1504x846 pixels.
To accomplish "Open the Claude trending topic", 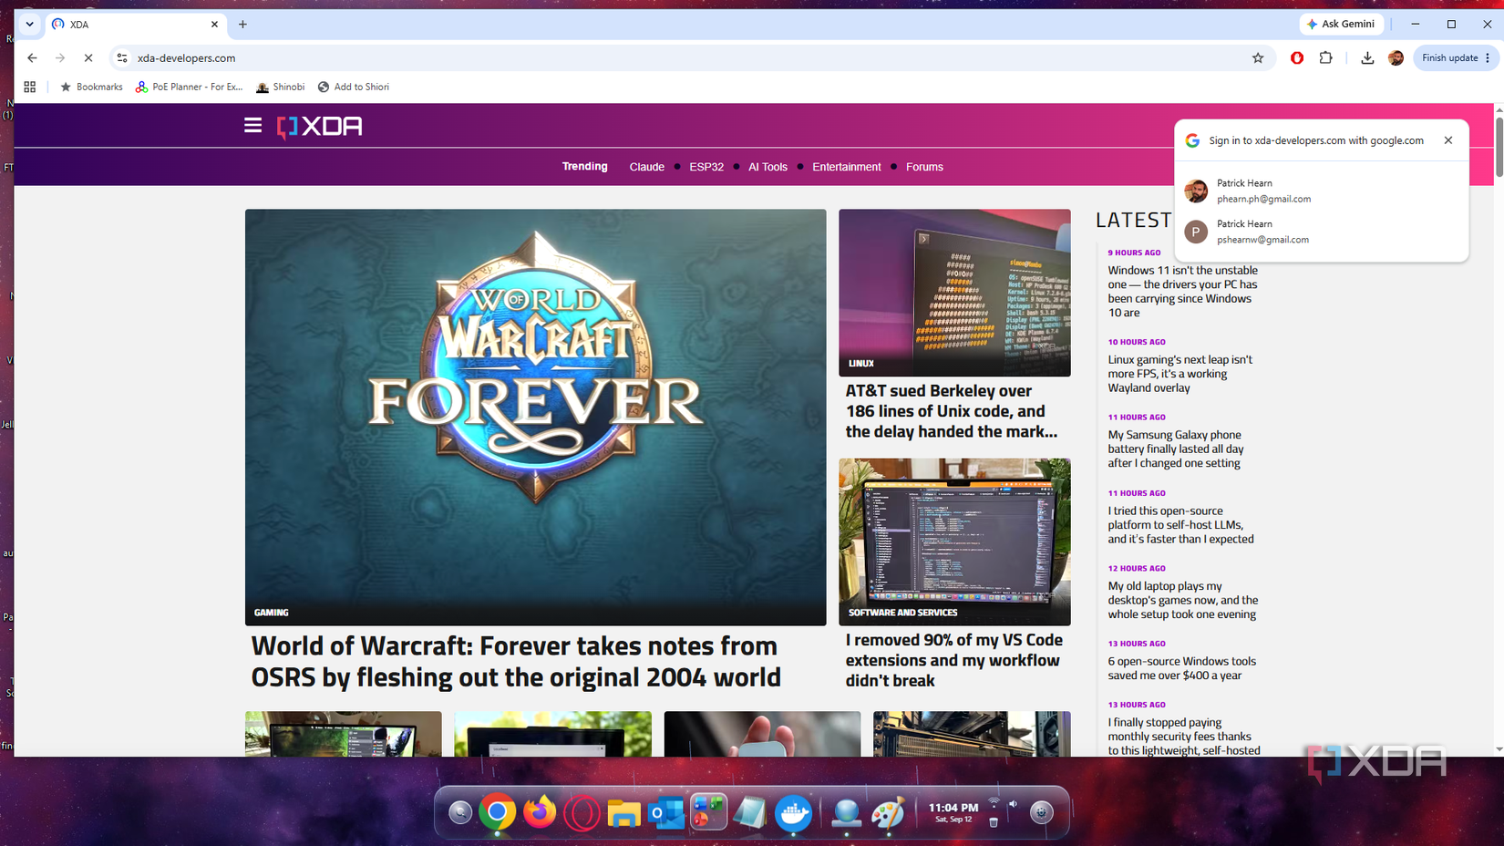I will (x=647, y=167).
